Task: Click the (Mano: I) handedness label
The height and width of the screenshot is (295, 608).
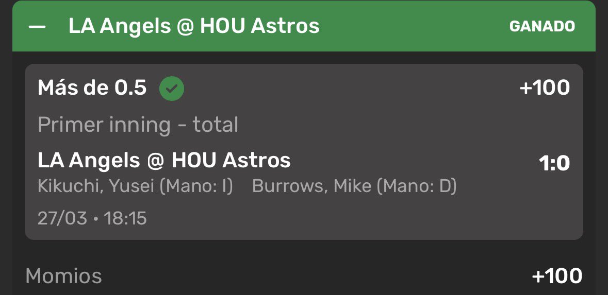Action: 196,186
